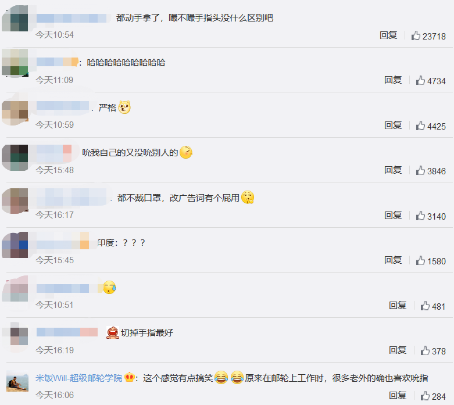The width and height of the screenshot is (454, 405).
Task: Like the comment with 23718 likes
Action: tap(416, 35)
